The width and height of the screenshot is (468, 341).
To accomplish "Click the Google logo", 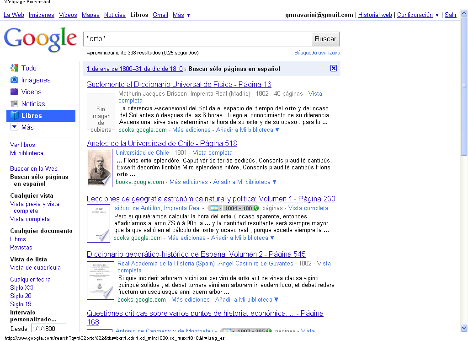I will click(x=40, y=39).
